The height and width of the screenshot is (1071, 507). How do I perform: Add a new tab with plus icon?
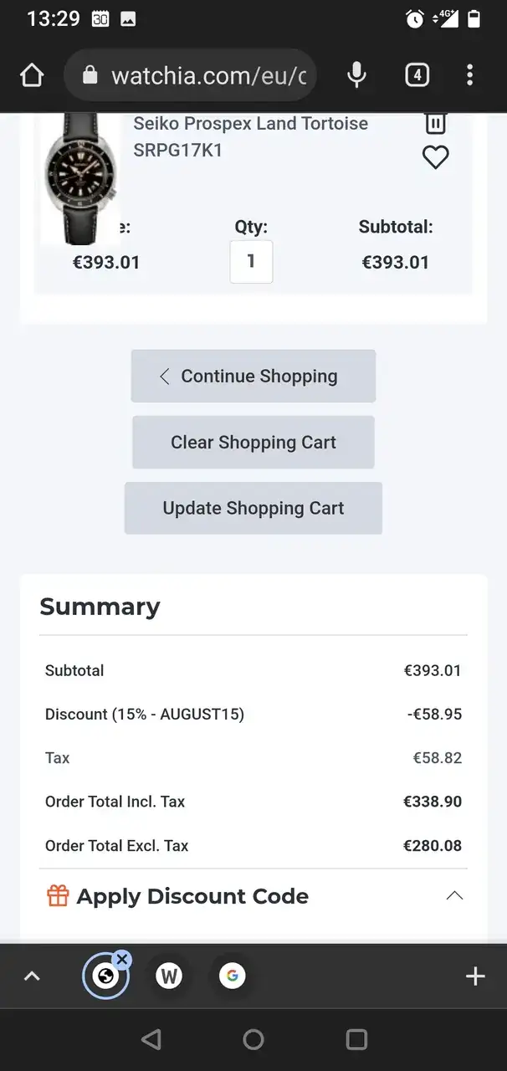[x=475, y=976]
